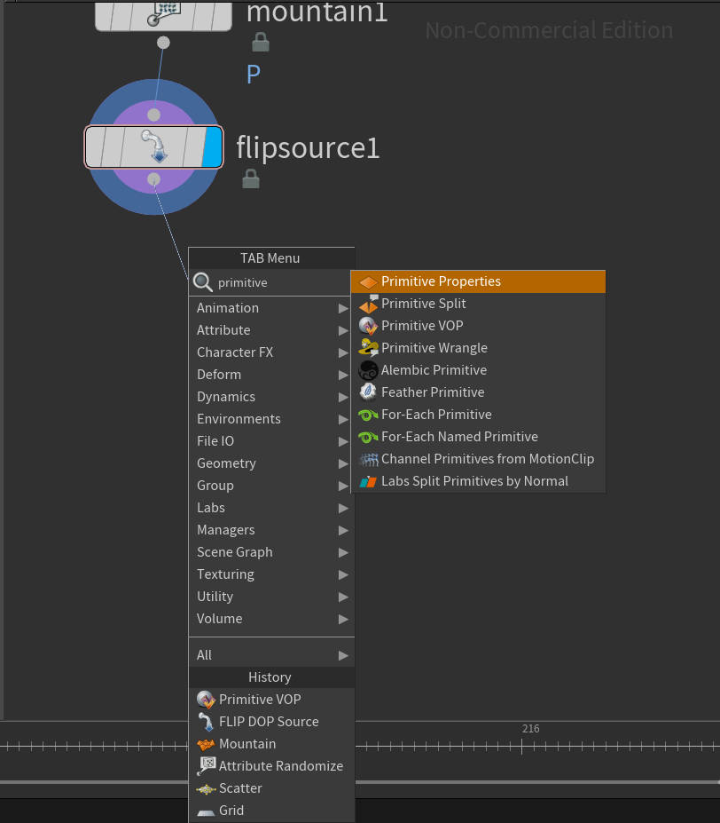Choose Alembic Primitive icon
Screen dimensions: 720x823
coord(368,370)
